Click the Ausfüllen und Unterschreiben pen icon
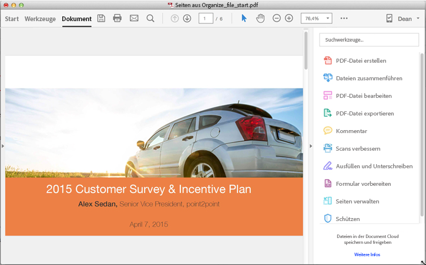 (328, 166)
